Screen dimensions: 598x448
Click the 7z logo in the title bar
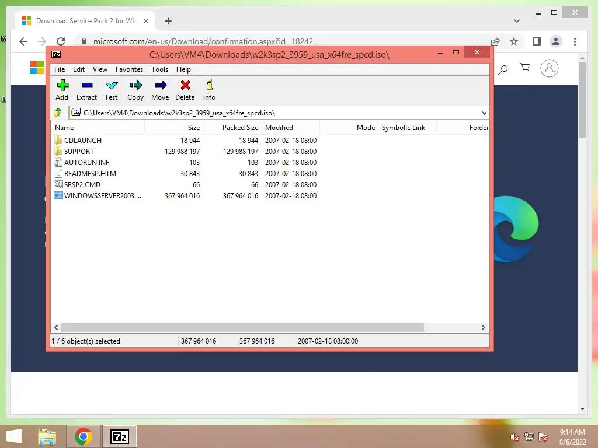(x=56, y=54)
